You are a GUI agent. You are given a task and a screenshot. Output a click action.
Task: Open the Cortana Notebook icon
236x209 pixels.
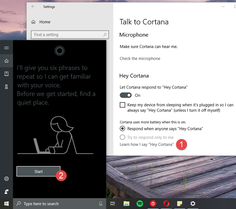[x=6, y=74]
